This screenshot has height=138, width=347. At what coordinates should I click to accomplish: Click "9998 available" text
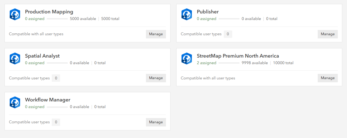pos(255,63)
